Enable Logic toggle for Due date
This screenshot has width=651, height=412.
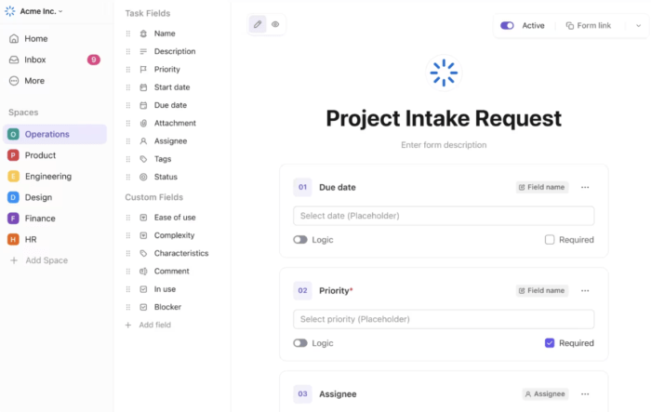point(300,240)
